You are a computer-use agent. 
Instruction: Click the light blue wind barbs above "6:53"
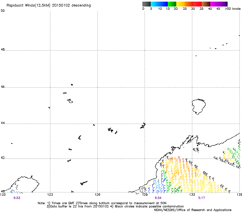point(15,191)
